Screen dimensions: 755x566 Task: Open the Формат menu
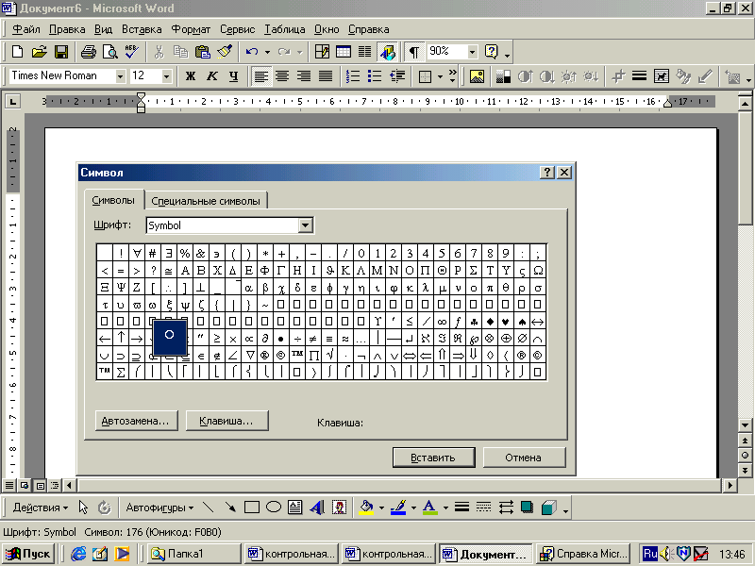click(x=191, y=29)
